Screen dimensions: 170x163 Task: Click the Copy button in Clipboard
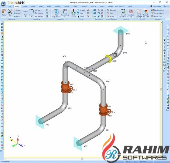[x=17, y=10]
